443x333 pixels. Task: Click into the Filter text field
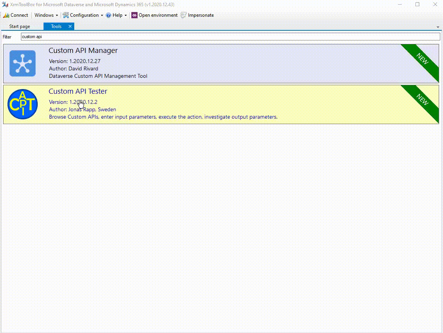230,37
